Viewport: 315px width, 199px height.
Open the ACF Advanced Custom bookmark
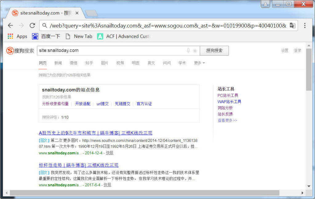pos(124,36)
